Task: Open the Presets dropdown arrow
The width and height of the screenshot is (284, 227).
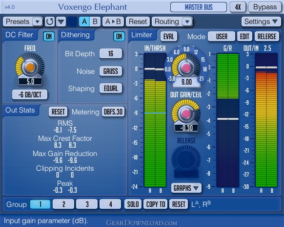Action: click(x=38, y=22)
